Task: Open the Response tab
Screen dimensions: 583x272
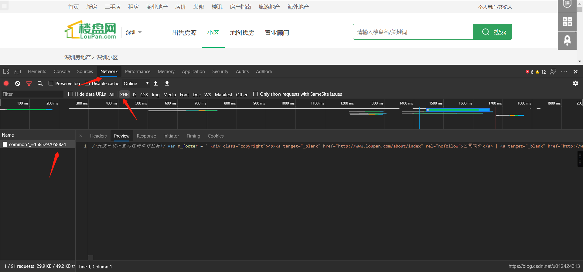Action: (146, 136)
